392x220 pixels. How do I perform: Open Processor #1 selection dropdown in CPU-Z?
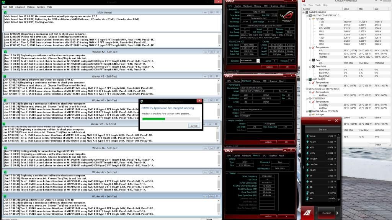point(250,61)
